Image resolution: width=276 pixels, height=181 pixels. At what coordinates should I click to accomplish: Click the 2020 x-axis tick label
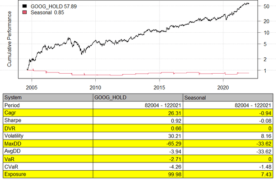(x=223, y=87)
